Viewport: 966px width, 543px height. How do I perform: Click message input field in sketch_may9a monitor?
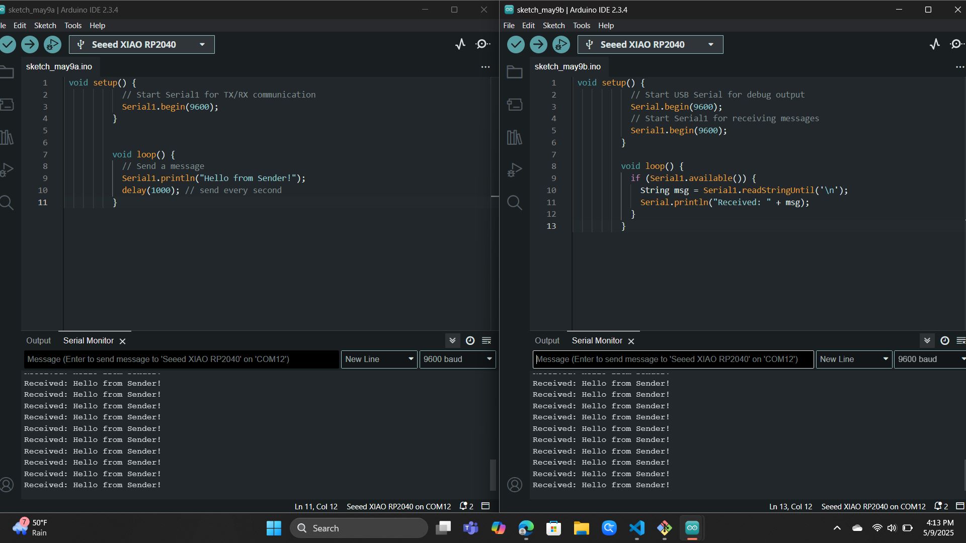(181, 359)
